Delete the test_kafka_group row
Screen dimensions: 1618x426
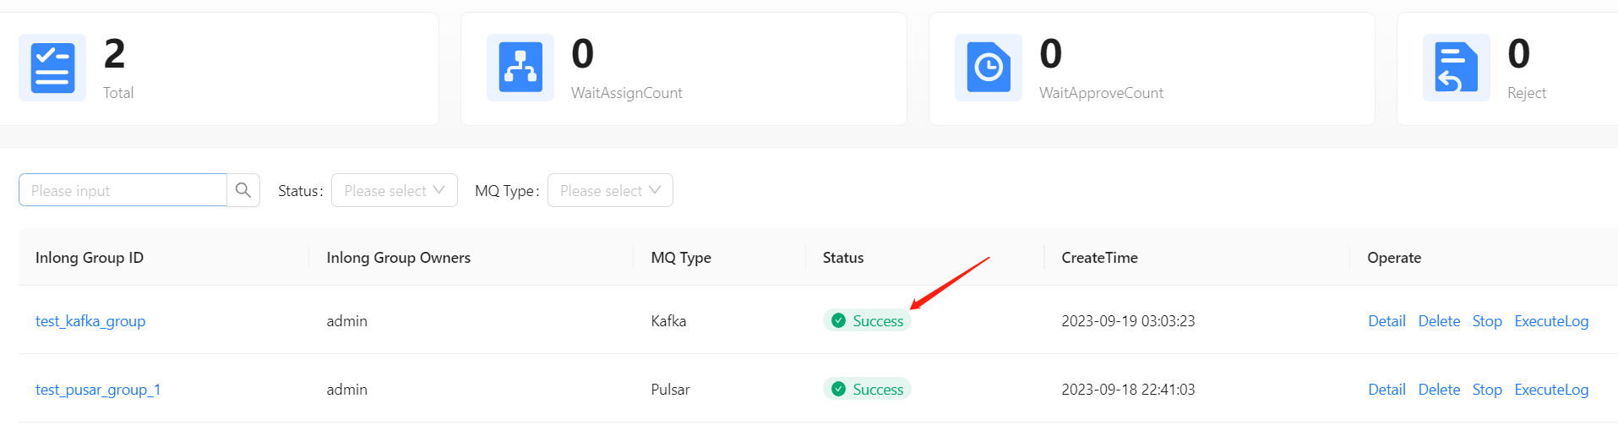pyautogui.click(x=1439, y=321)
